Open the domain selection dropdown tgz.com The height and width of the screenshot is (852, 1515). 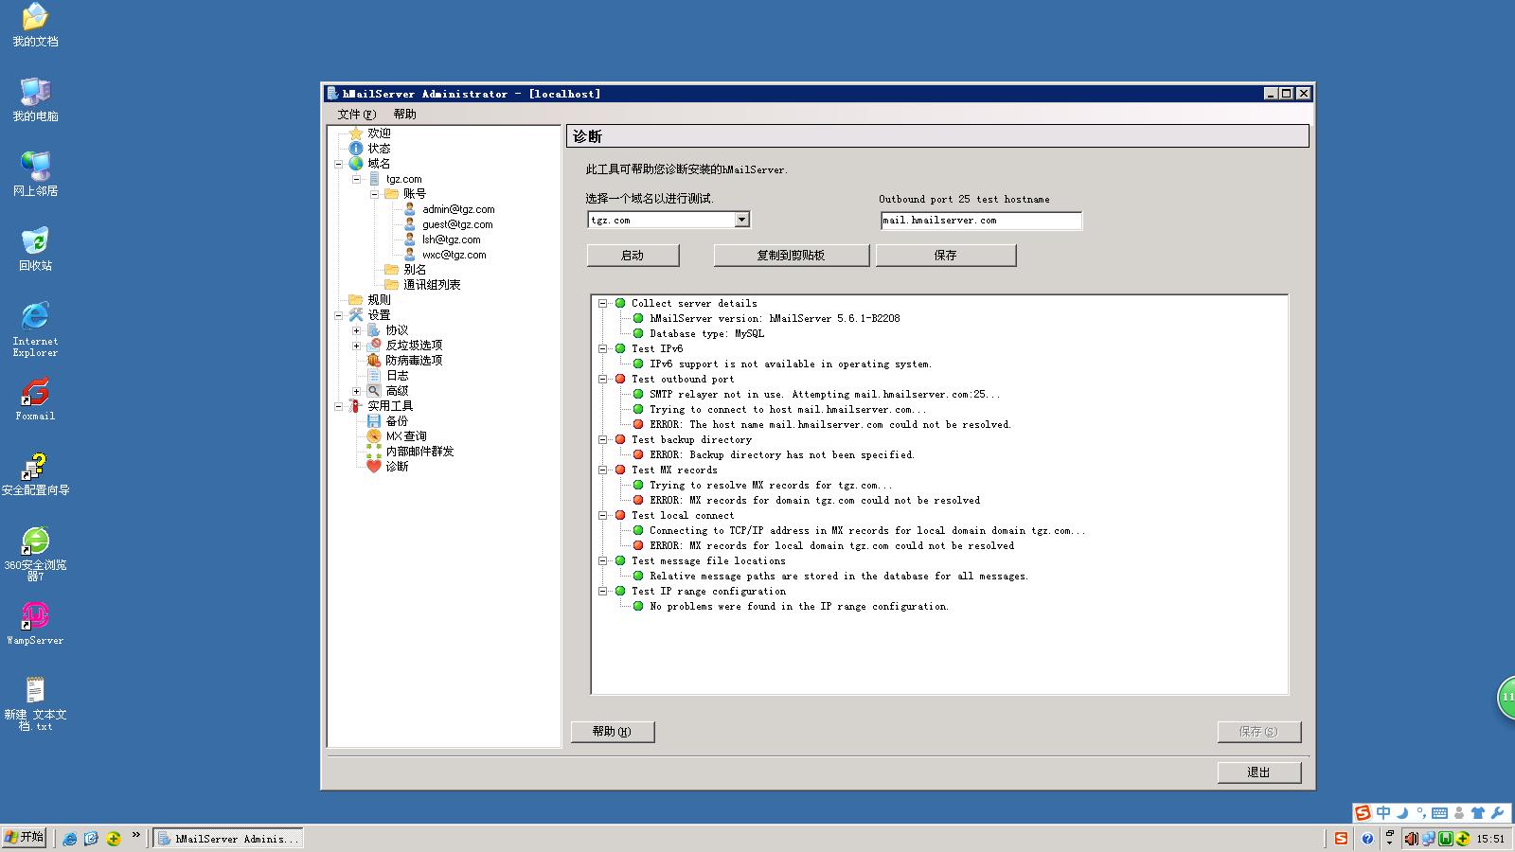coord(741,220)
